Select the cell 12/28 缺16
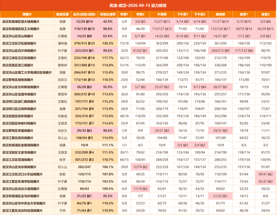Viewport: 277px width, 215px height. (x=84, y=22)
